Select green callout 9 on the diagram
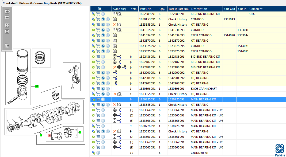Screen dimensions: 286x157 pyautogui.click(x=79, y=132)
